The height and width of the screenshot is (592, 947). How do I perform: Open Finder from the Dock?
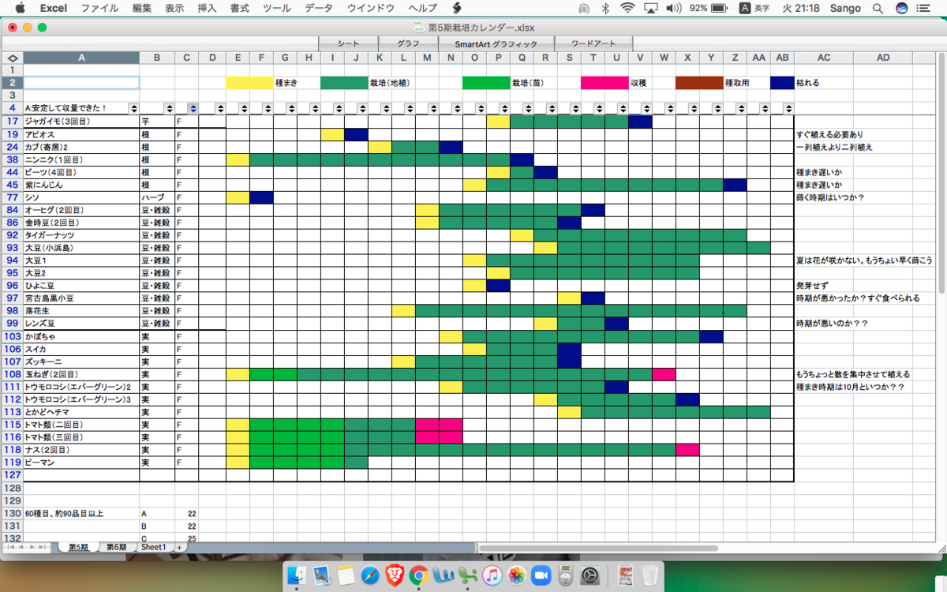[x=298, y=575]
